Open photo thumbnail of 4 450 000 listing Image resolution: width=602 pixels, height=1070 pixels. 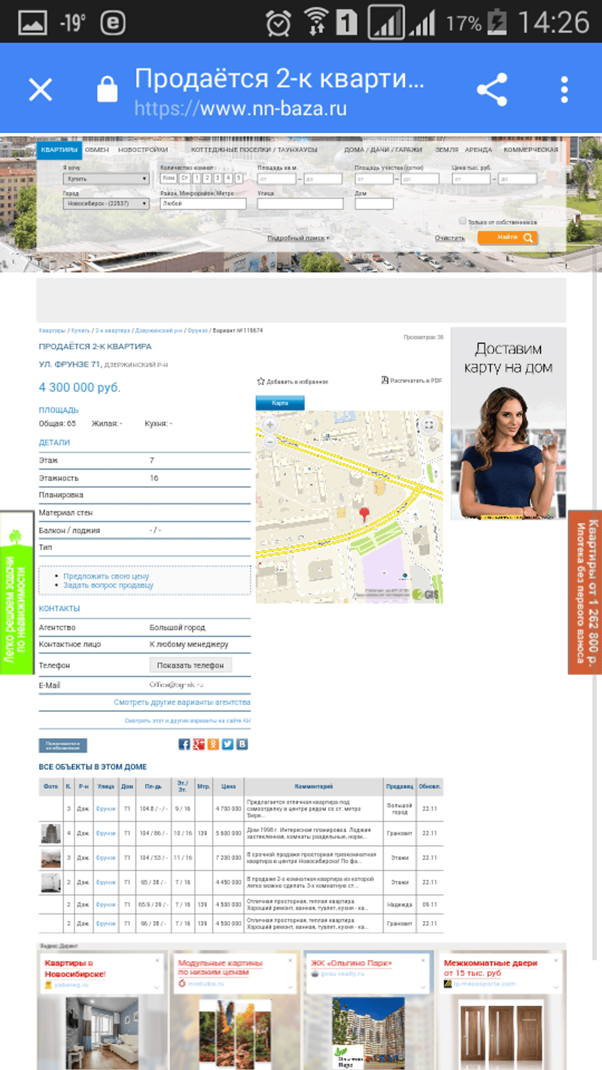(50, 883)
